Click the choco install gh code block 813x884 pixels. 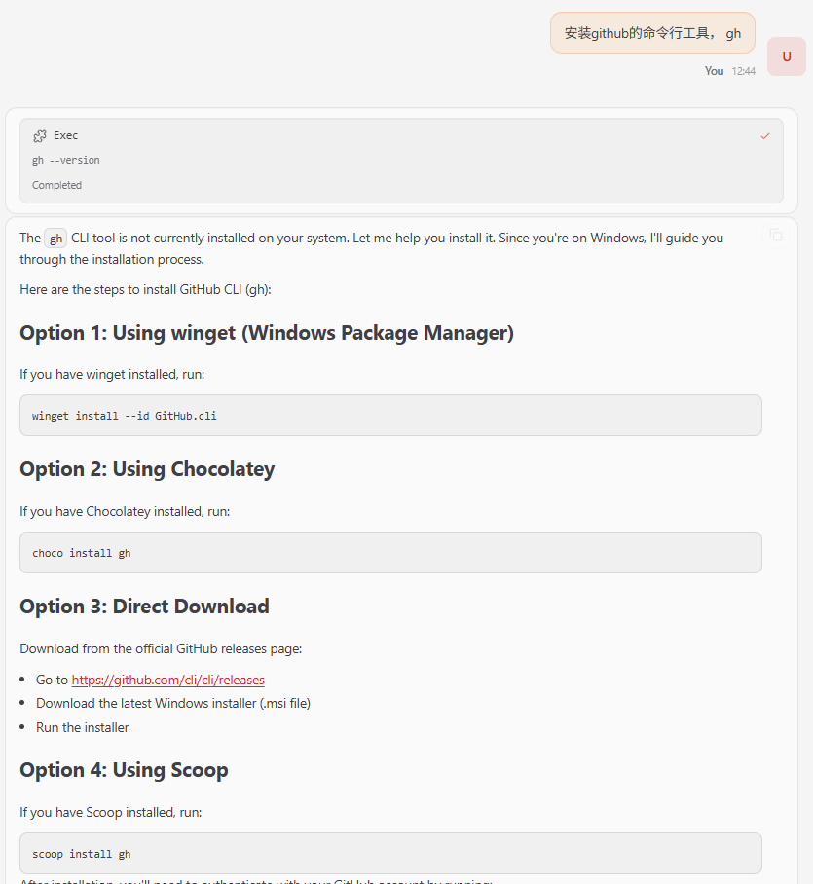(390, 553)
